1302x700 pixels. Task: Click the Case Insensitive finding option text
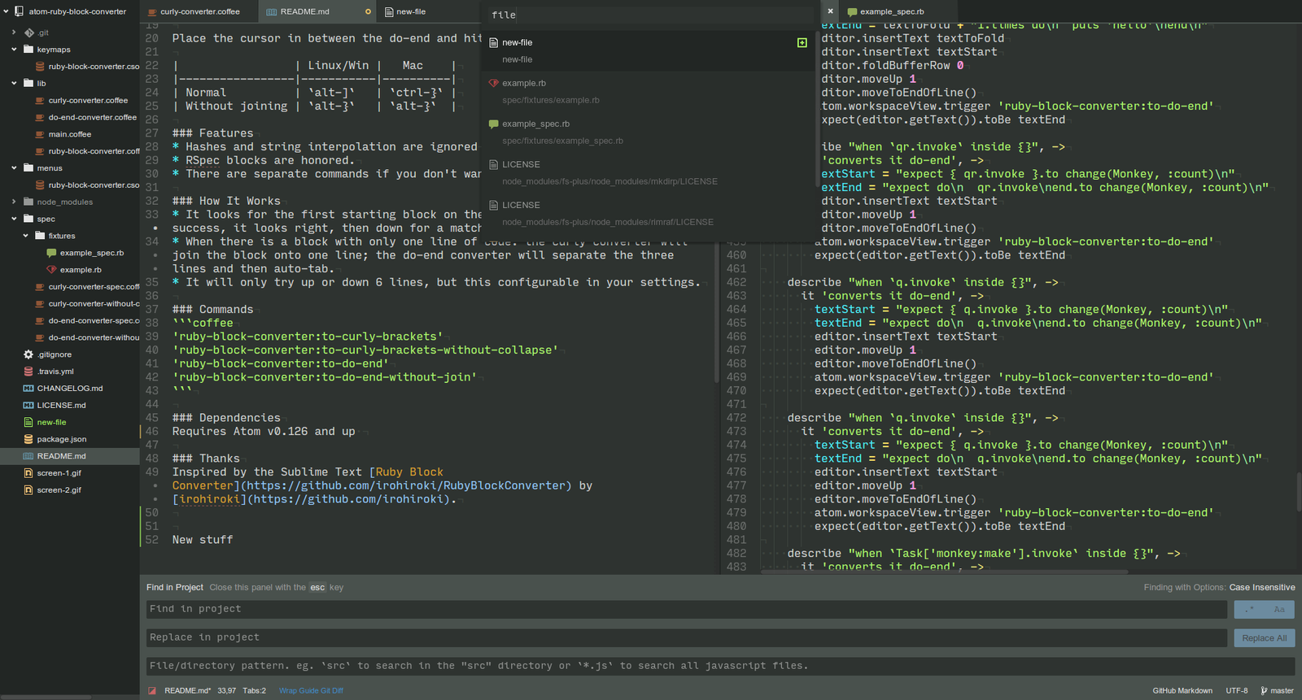(x=1262, y=588)
